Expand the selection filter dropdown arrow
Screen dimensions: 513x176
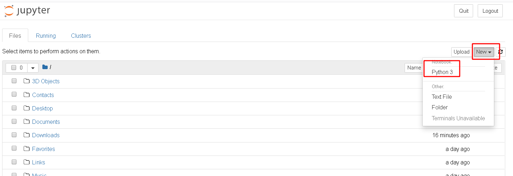pyautogui.click(x=33, y=68)
